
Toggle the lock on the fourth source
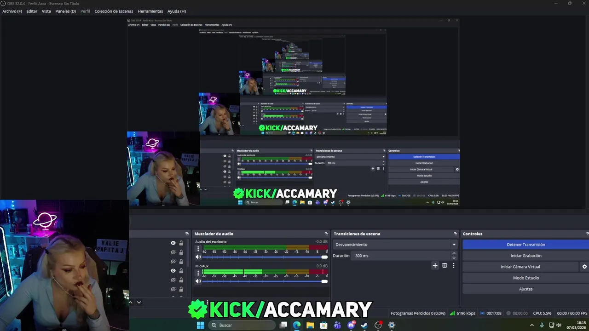coord(181,271)
